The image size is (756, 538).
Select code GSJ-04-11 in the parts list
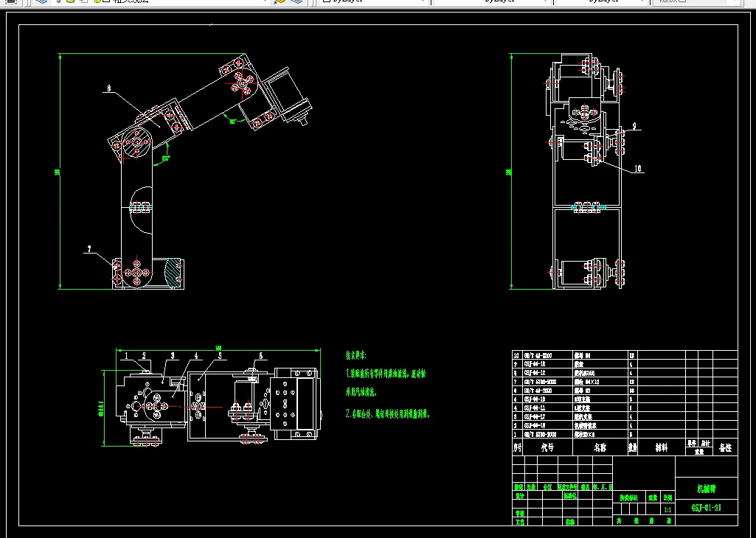pos(535,408)
